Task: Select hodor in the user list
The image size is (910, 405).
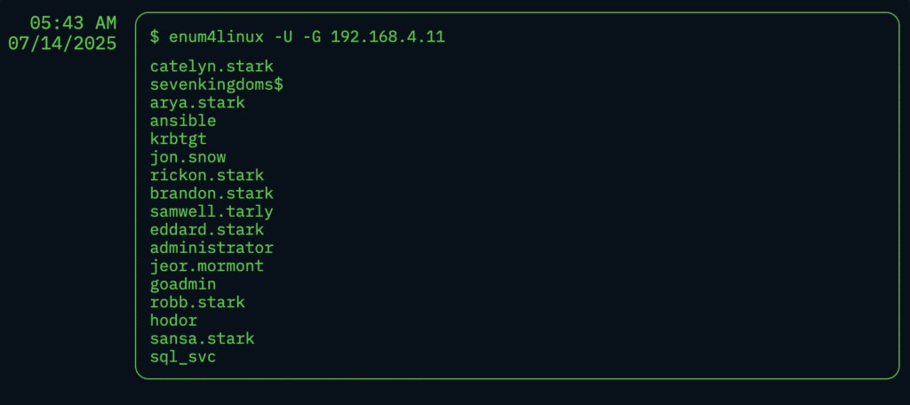Action: pos(173,321)
